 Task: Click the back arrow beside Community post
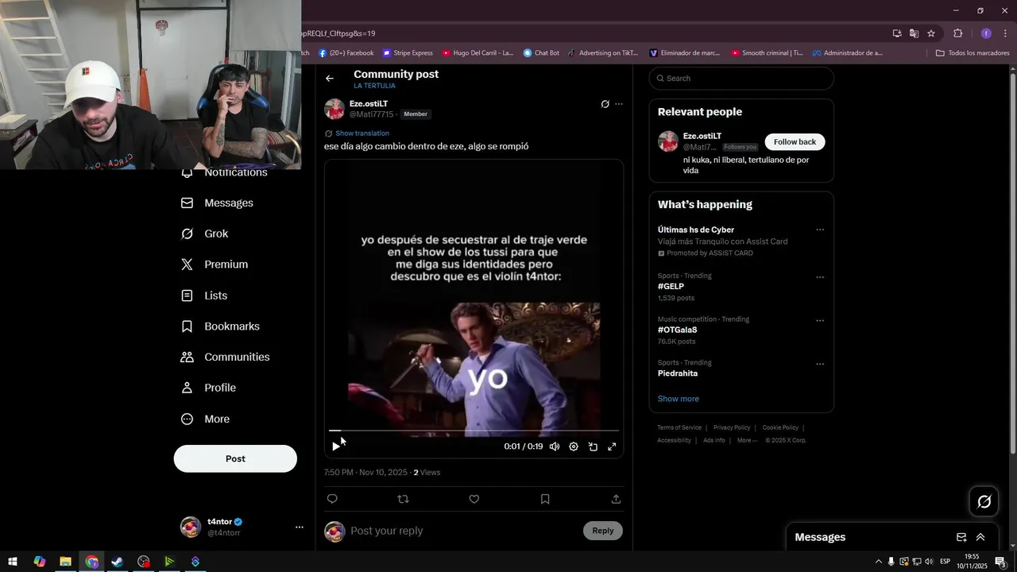tap(330, 79)
